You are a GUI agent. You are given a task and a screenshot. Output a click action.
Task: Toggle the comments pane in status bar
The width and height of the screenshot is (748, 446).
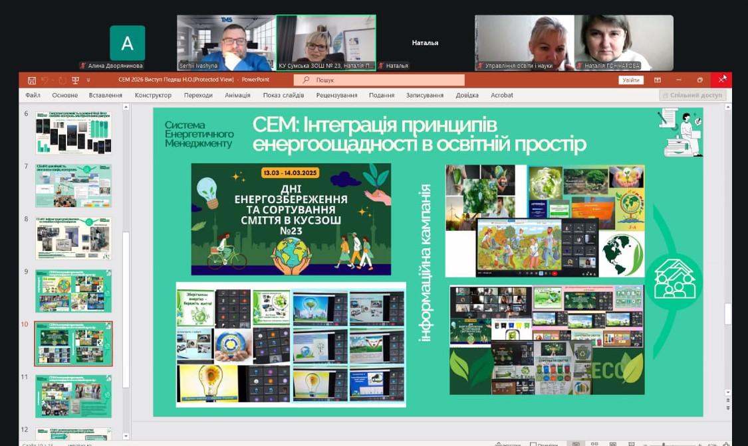point(544,444)
